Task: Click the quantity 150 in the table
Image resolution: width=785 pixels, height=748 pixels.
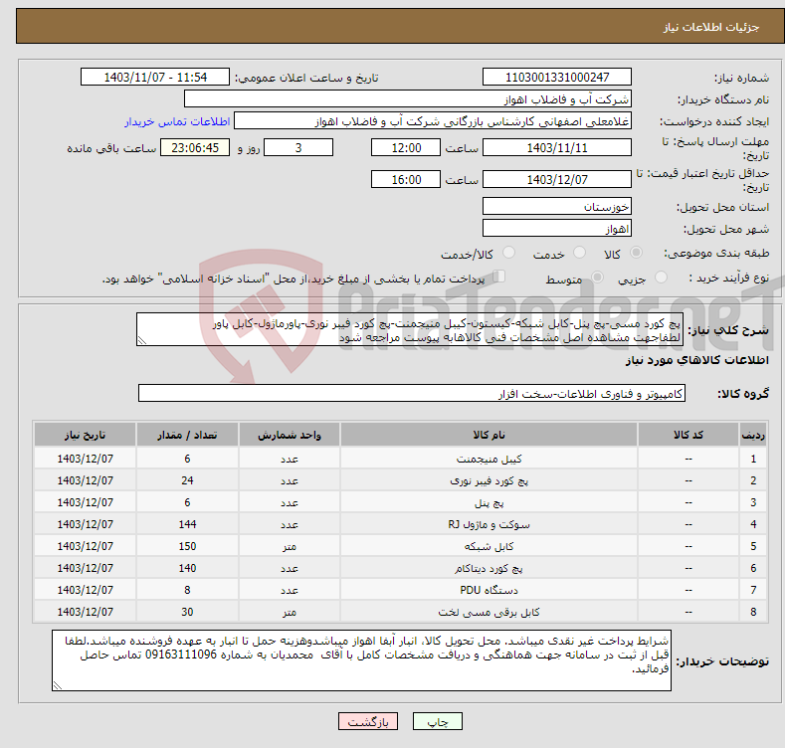Action: point(187,546)
